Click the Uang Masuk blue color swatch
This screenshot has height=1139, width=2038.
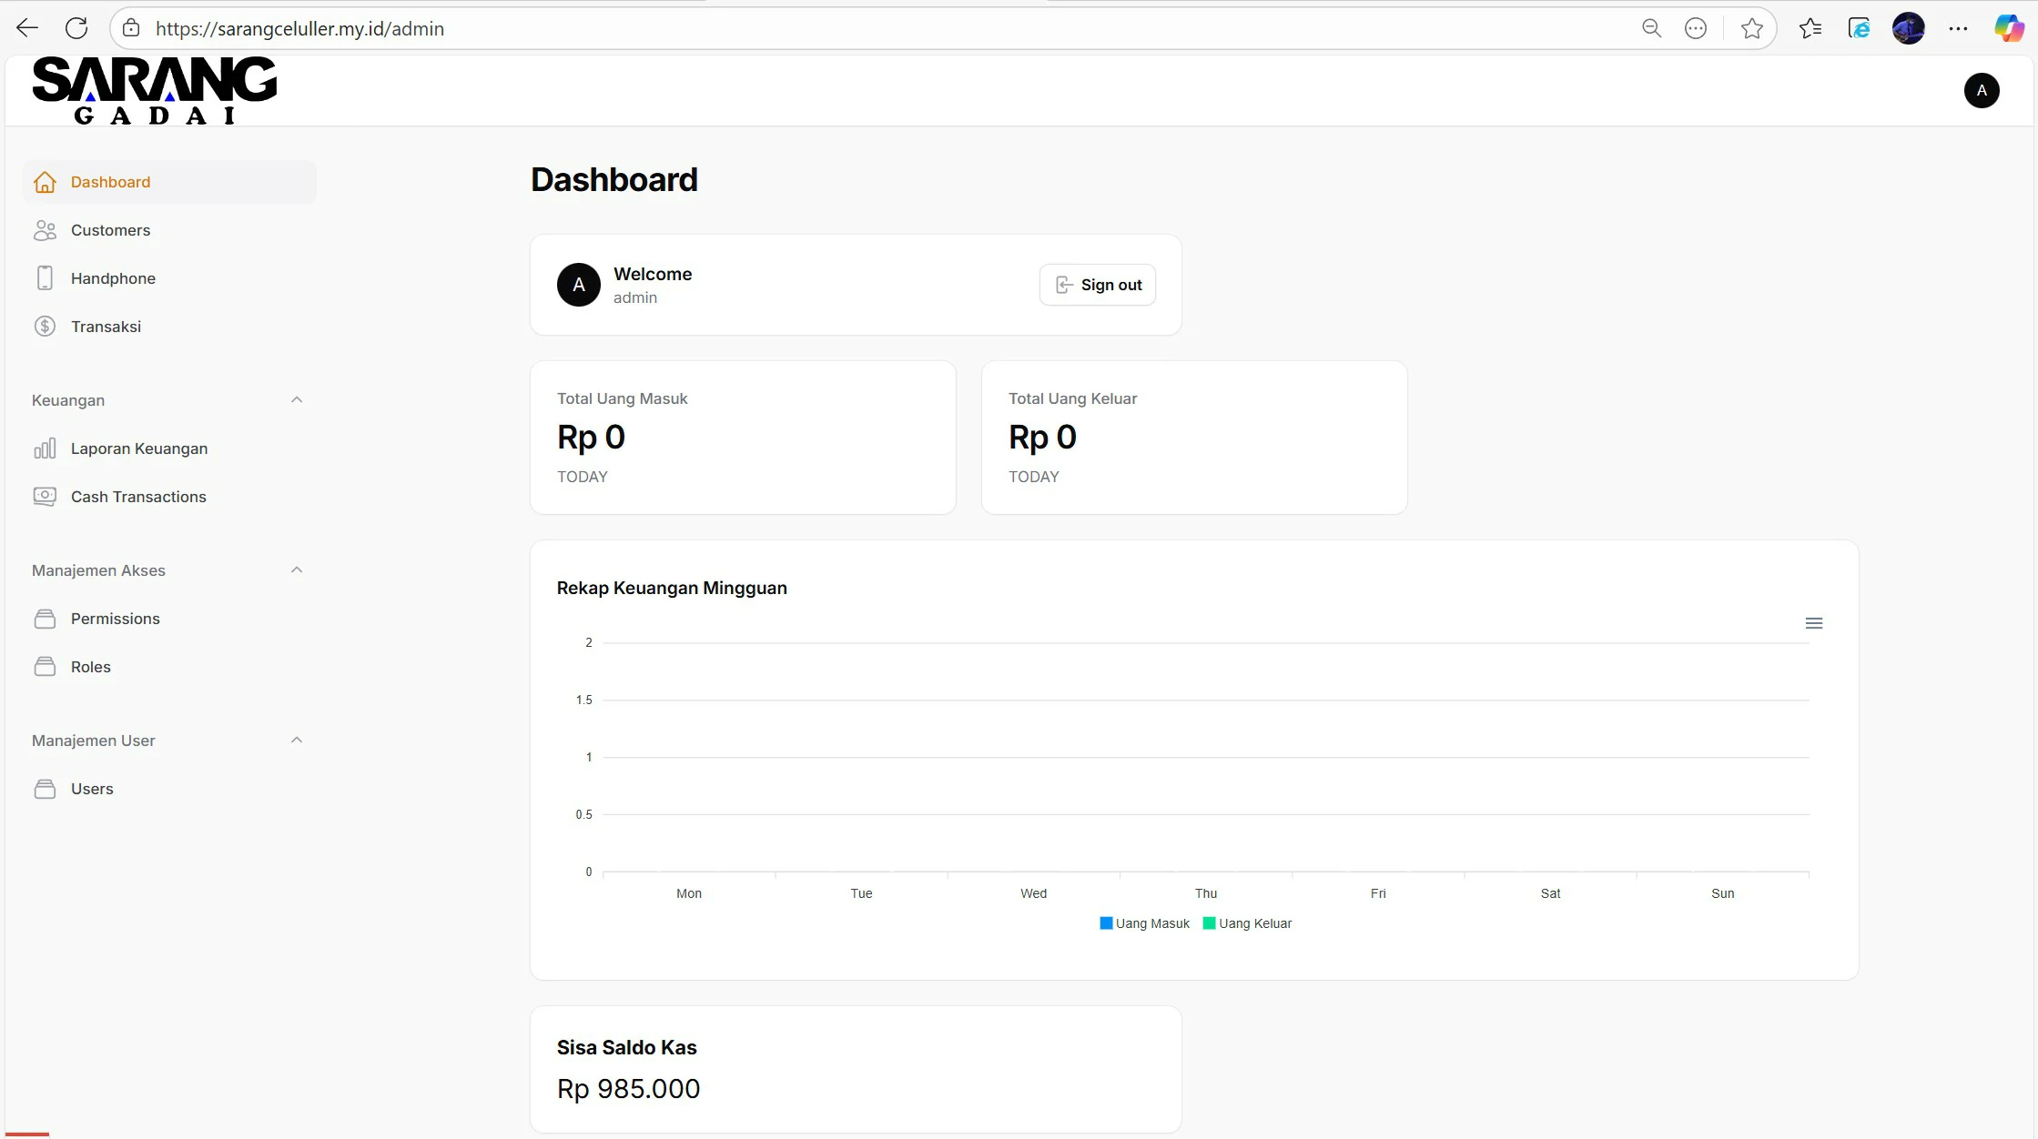pos(1106,923)
